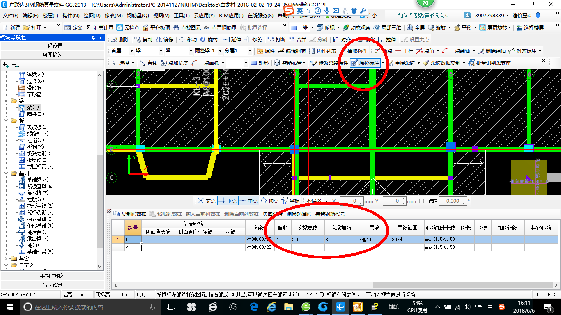The width and height of the screenshot is (561, 315).
Task: Enable the 旋转 checkbox
Action: [x=421, y=201]
